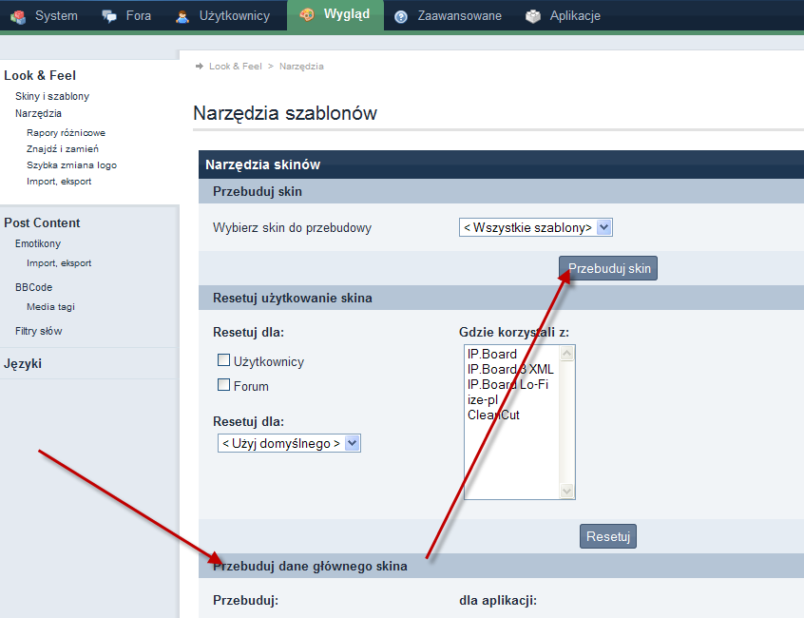Click the Fora speech bubble icon

110,16
